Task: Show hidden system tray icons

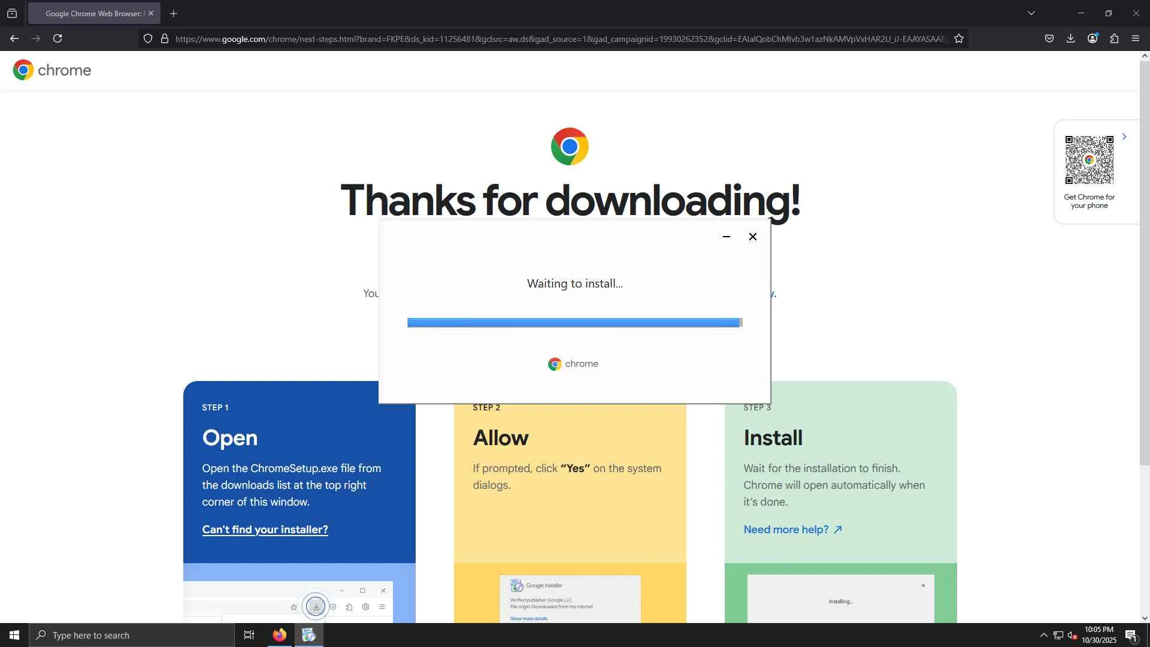Action: coord(1043,635)
